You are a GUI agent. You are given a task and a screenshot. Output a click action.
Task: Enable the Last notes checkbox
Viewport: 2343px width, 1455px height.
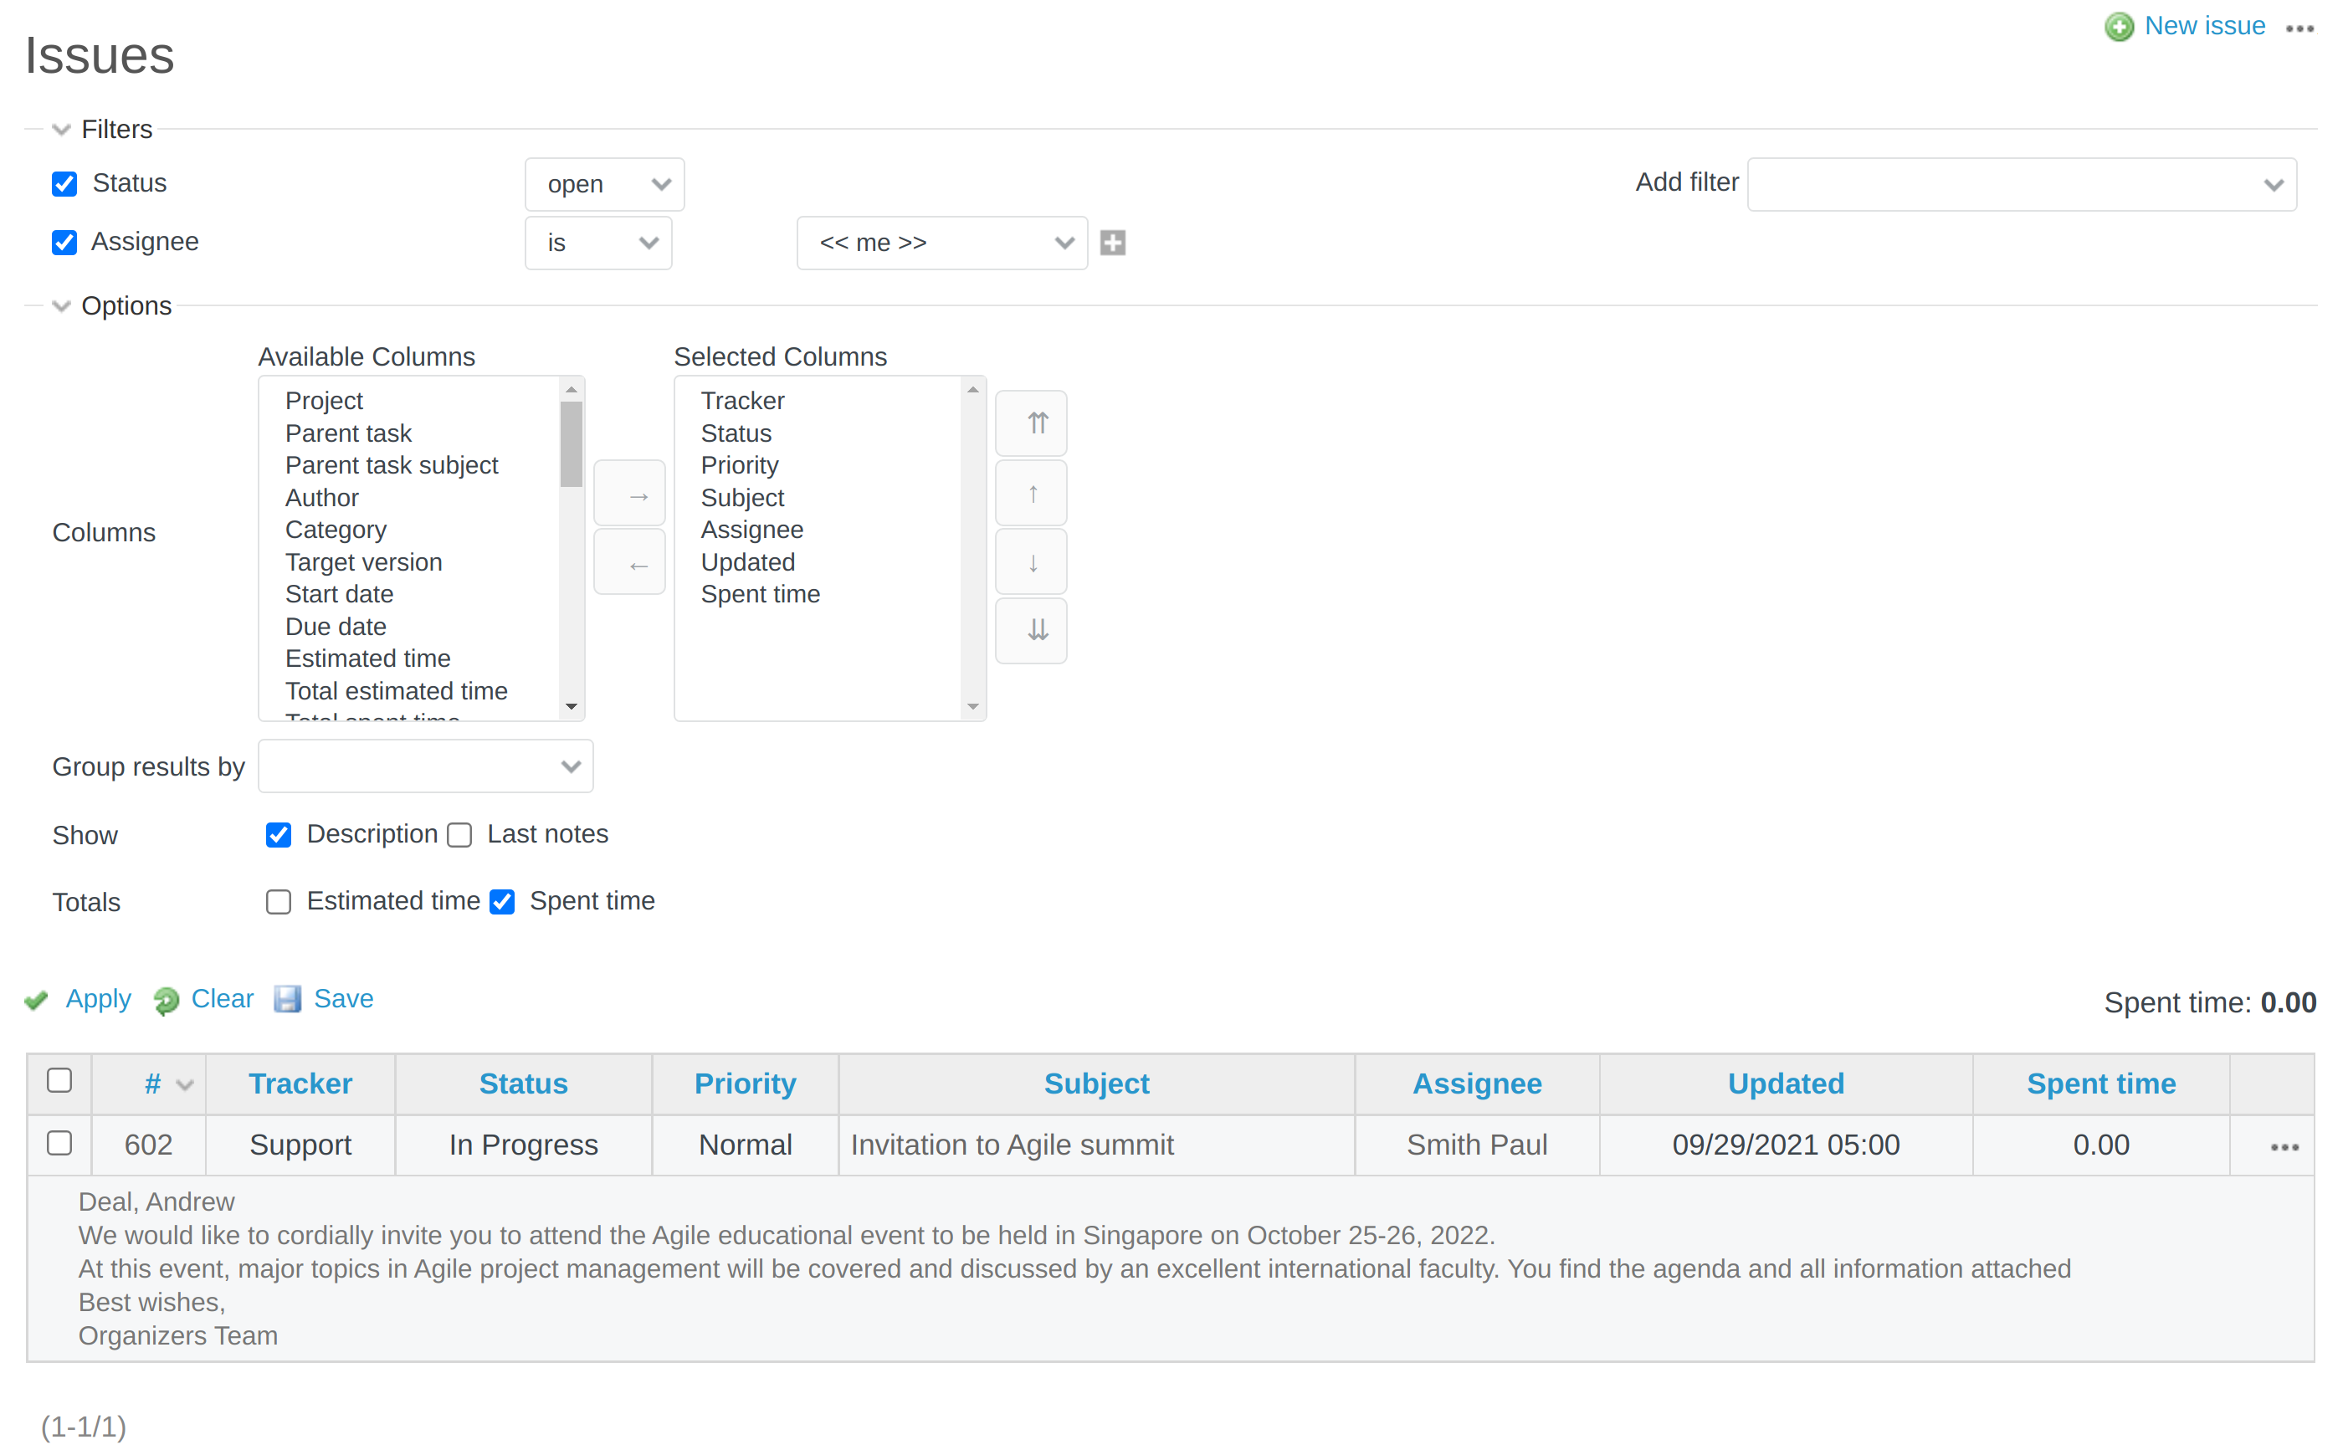pos(459,835)
